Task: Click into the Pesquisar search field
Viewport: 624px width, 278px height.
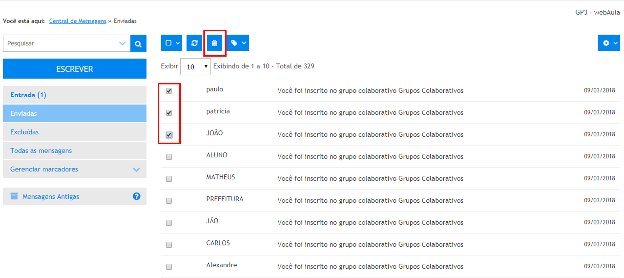Action: pyautogui.click(x=61, y=43)
